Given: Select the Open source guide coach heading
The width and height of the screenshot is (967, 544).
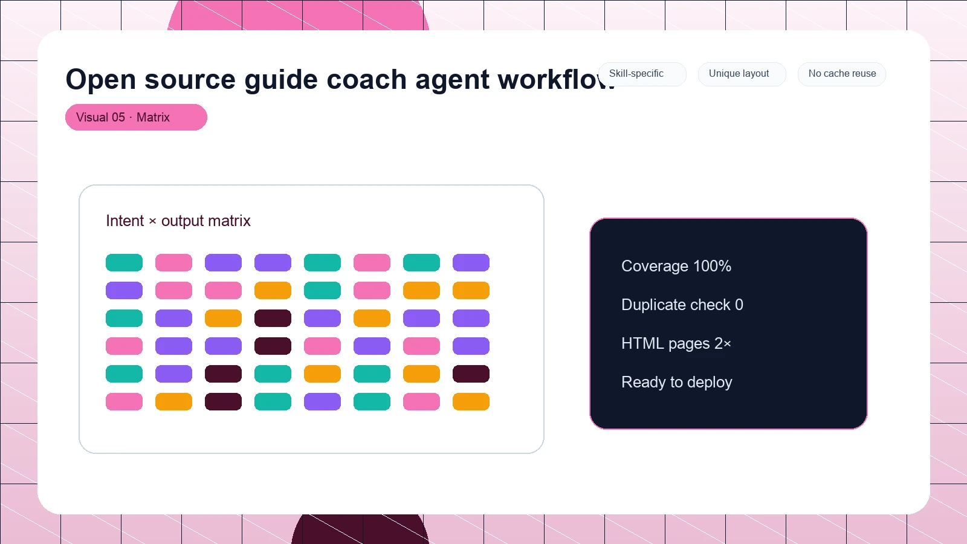Looking at the screenshot, I should click(x=340, y=79).
